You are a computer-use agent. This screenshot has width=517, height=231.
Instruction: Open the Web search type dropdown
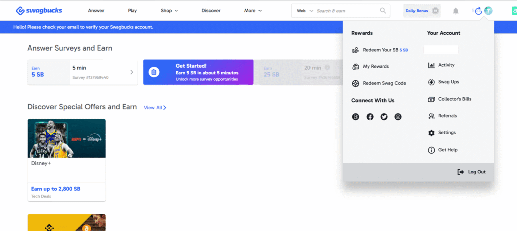pyautogui.click(x=304, y=10)
